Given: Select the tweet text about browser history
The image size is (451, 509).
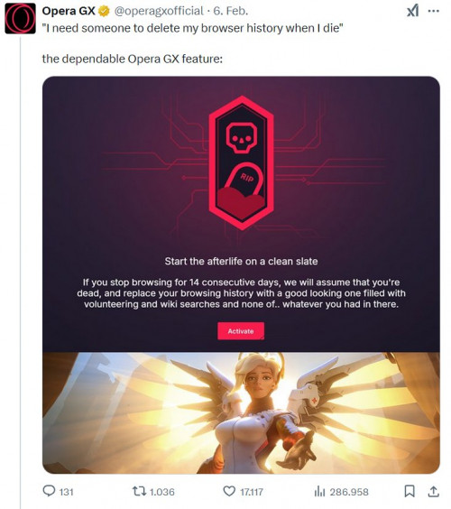Looking at the screenshot, I should coord(192,28).
